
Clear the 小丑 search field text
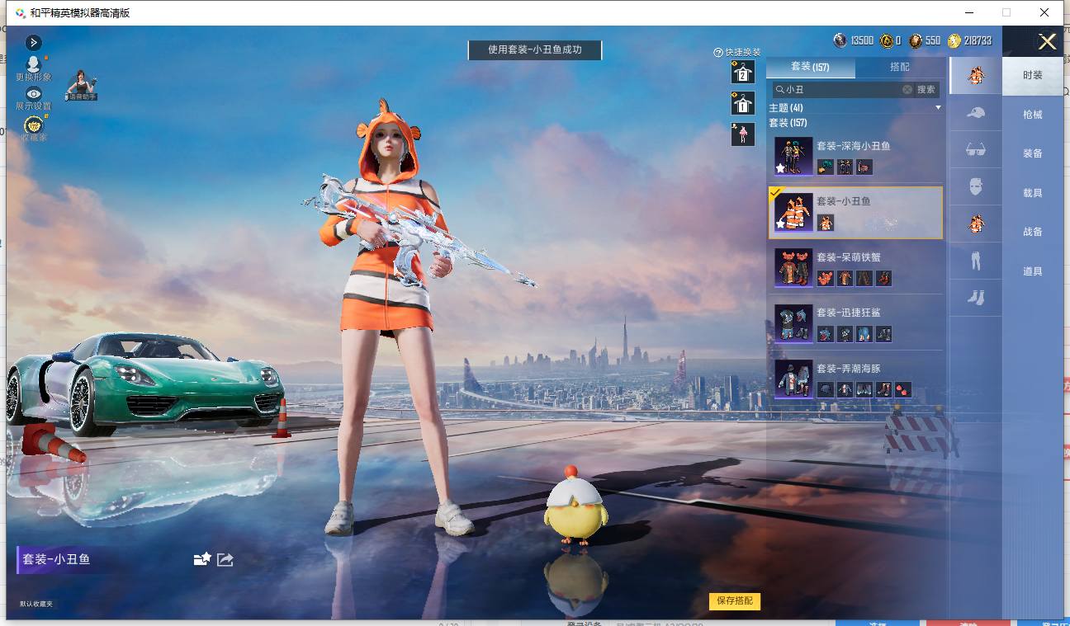click(907, 89)
